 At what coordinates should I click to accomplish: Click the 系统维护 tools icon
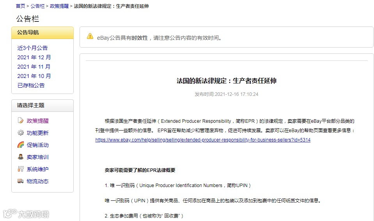point(21,169)
